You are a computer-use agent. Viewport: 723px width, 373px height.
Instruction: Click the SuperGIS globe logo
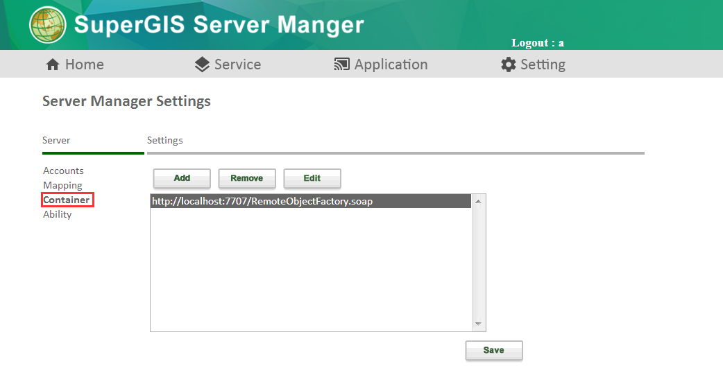pyautogui.click(x=47, y=24)
